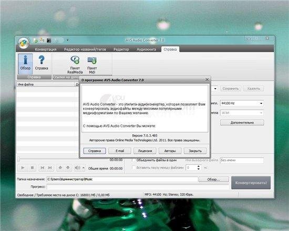Click the Авторы button
The image size is (289, 231).
coord(170,151)
